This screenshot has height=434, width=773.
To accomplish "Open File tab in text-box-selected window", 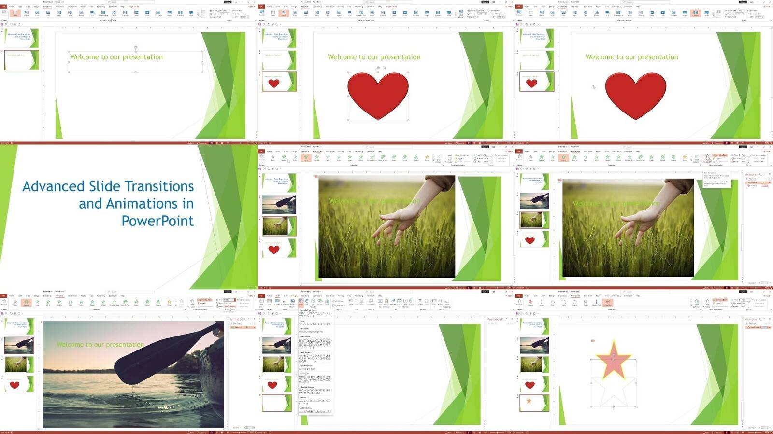I will [3, 7].
